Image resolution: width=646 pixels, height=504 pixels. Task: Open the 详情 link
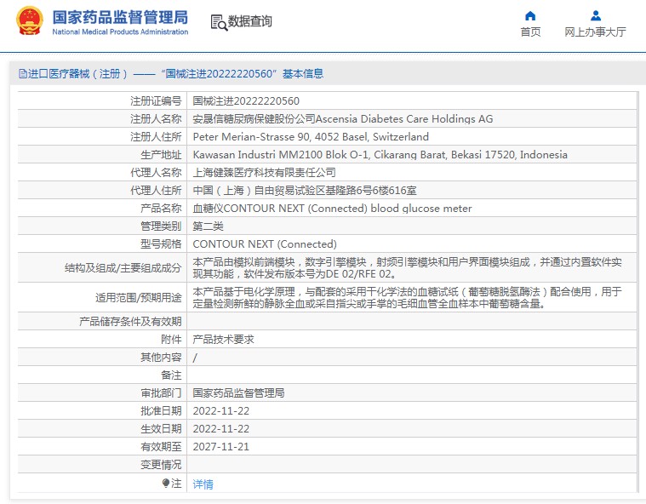tap(203, 484)
